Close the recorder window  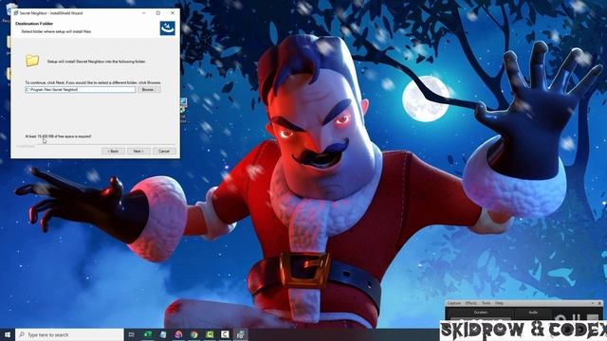tap(599, 303)
